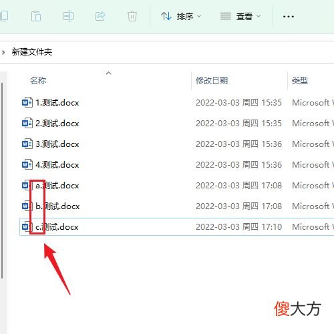
Task: Click the navigation pane vertical scrollbar
Action: tap(2, 180)
